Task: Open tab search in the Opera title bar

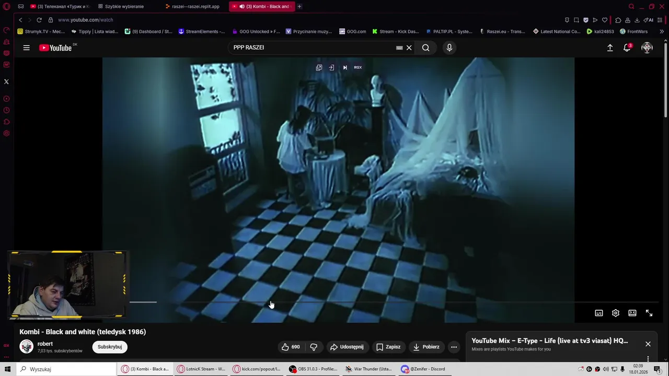Action: tap(631, 6)
